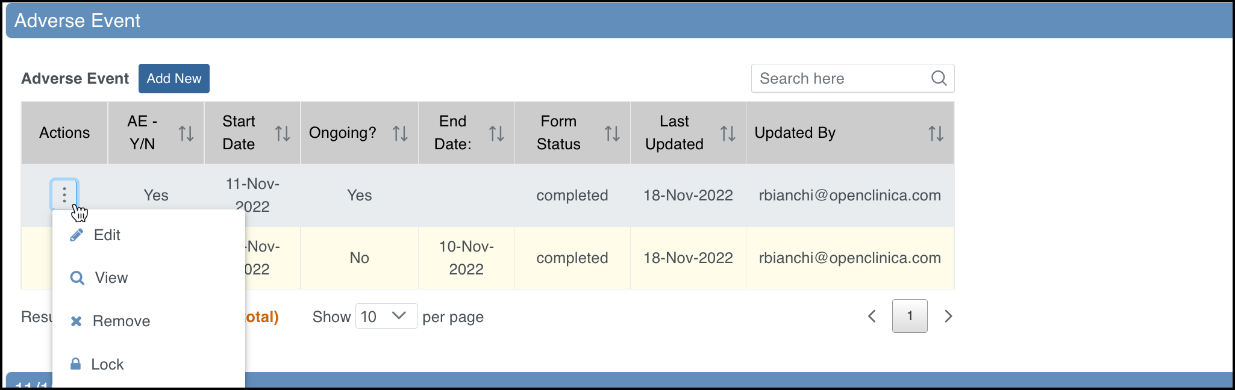Go to next page with right chevron
This screenshot has height=390, width=1235.
coord(948,316)
